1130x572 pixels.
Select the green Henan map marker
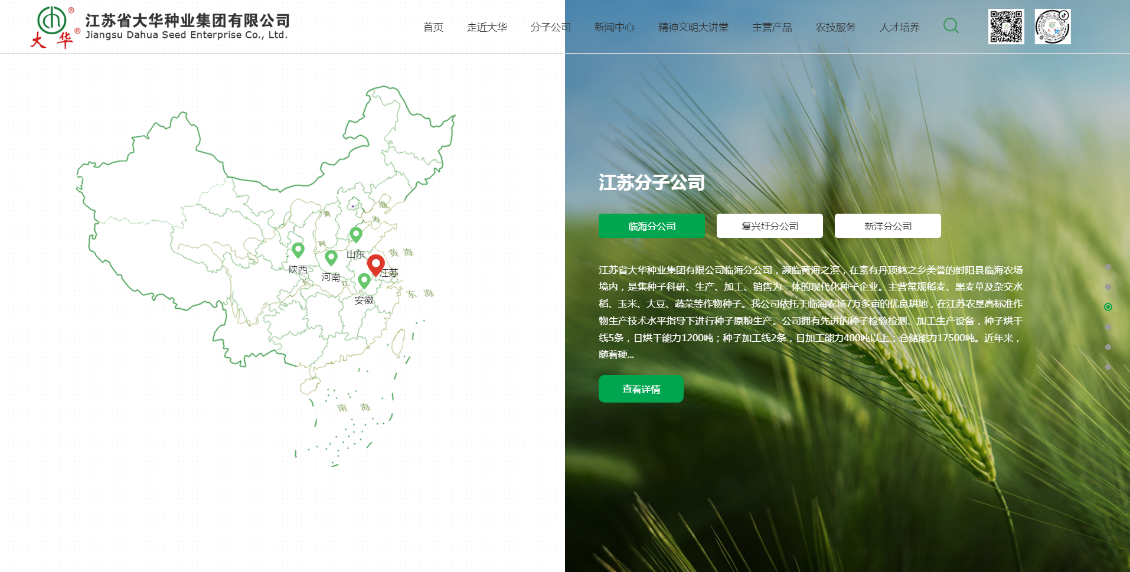pyautogui.click(x=331, y=257)
